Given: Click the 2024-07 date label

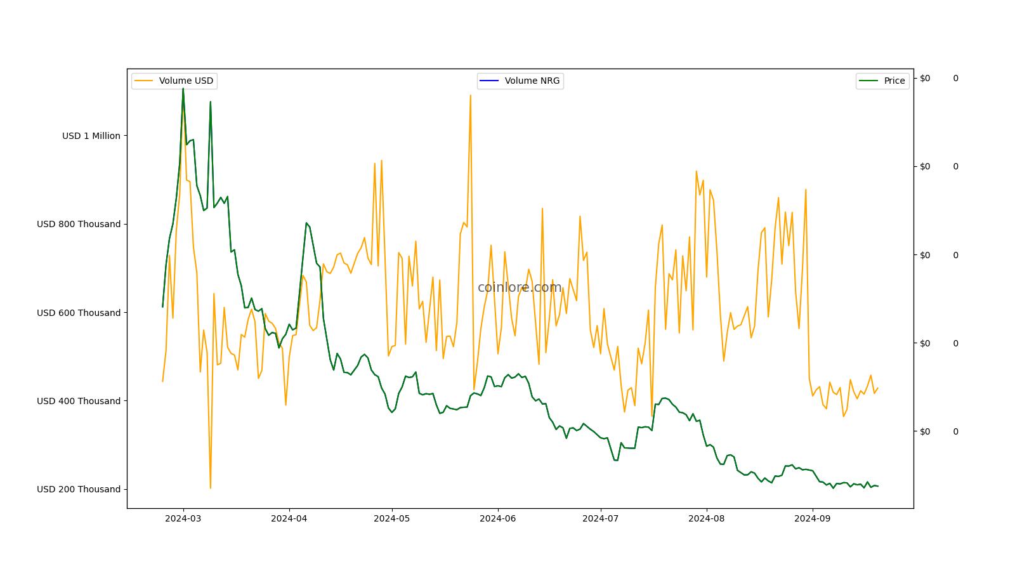Looking at the screenshot, I should tap(601, 518).
